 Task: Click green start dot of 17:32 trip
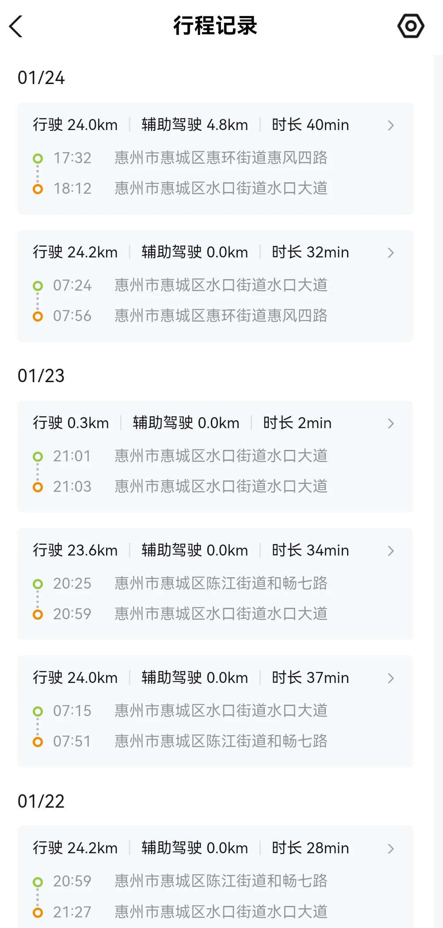coord(38,158)
